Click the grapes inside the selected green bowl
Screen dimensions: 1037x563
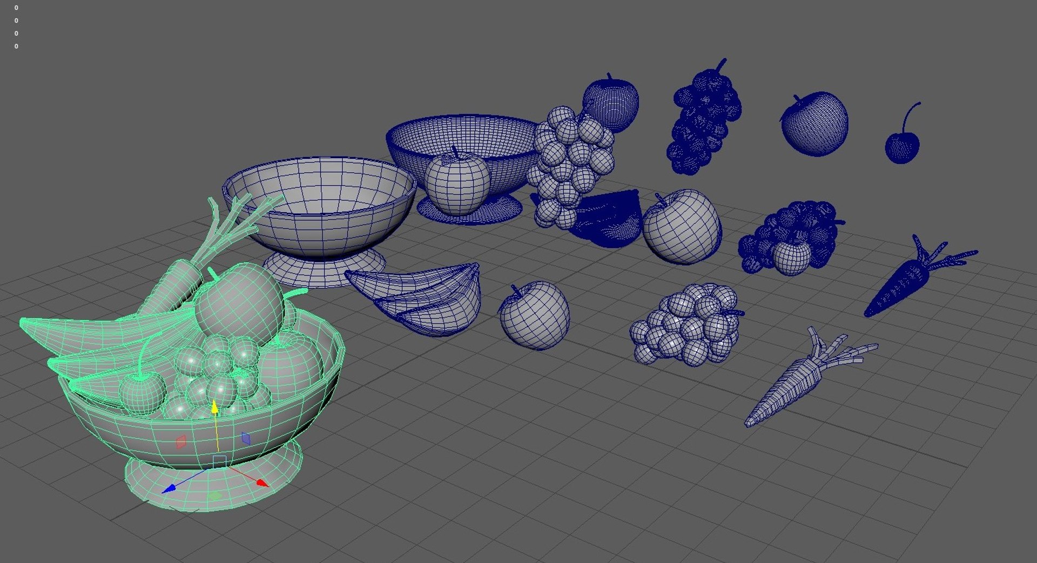[219, 378]
